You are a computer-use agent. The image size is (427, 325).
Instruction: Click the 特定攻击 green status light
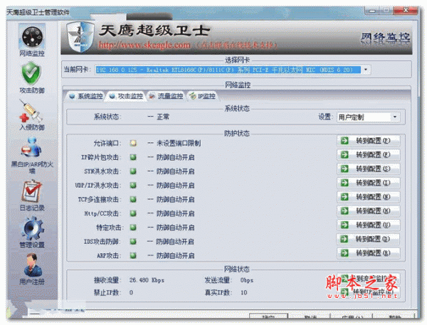(133, 228)
